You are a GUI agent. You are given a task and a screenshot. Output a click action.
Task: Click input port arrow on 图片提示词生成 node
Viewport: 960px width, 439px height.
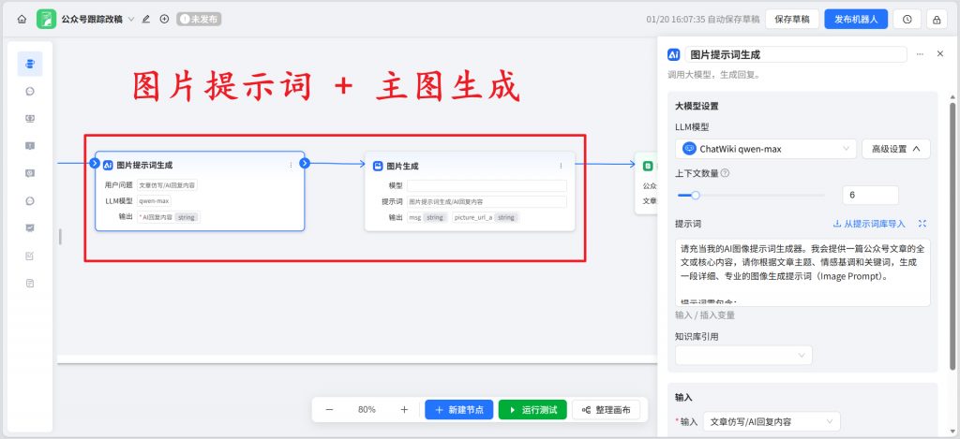(95, 163)
